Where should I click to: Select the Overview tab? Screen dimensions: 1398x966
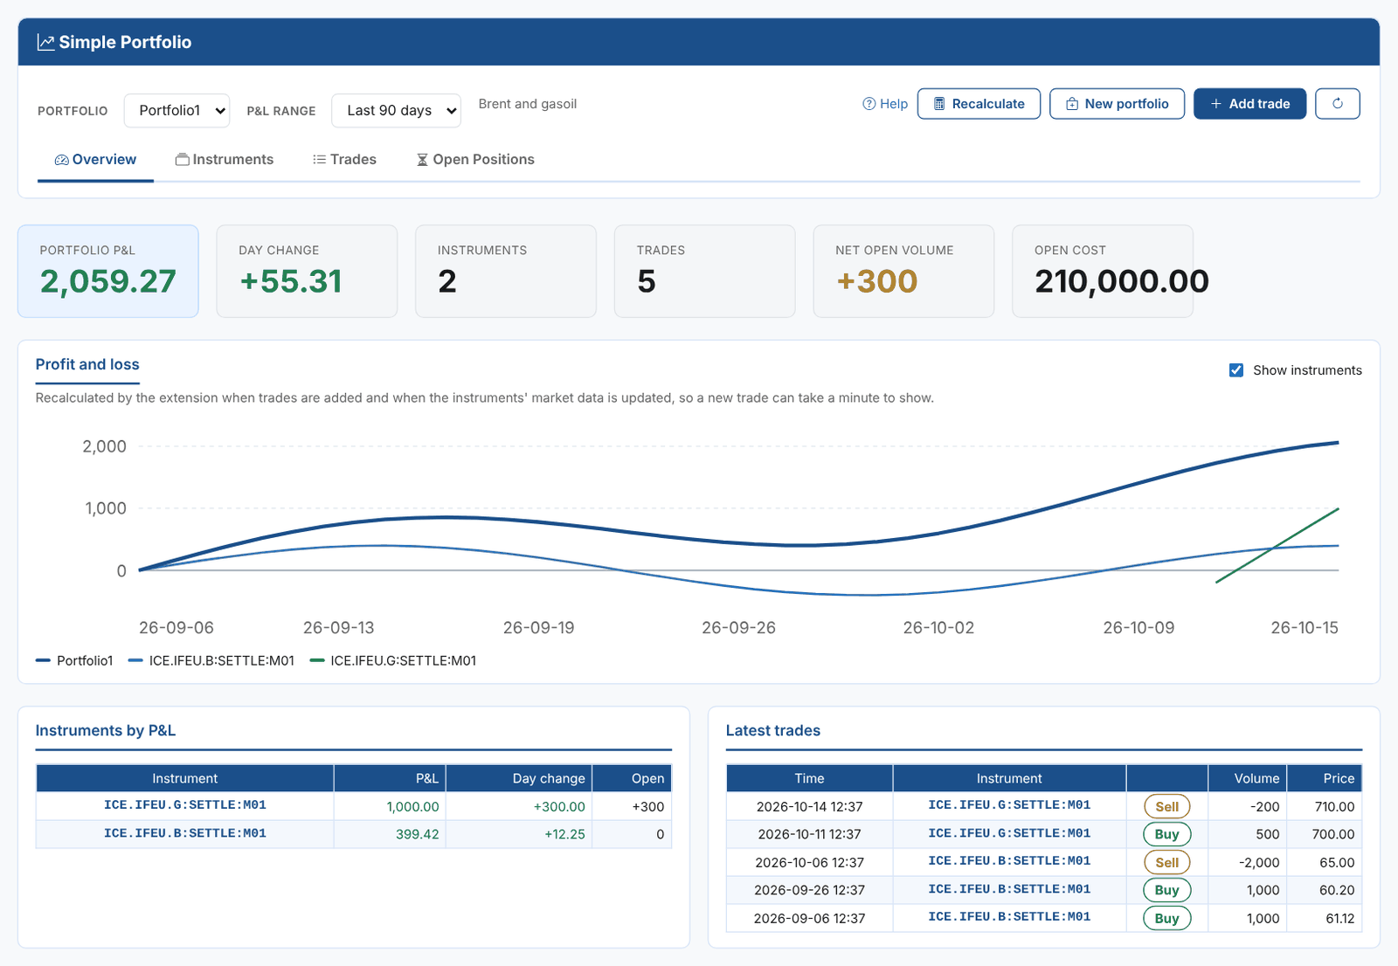tap(95, 160)
